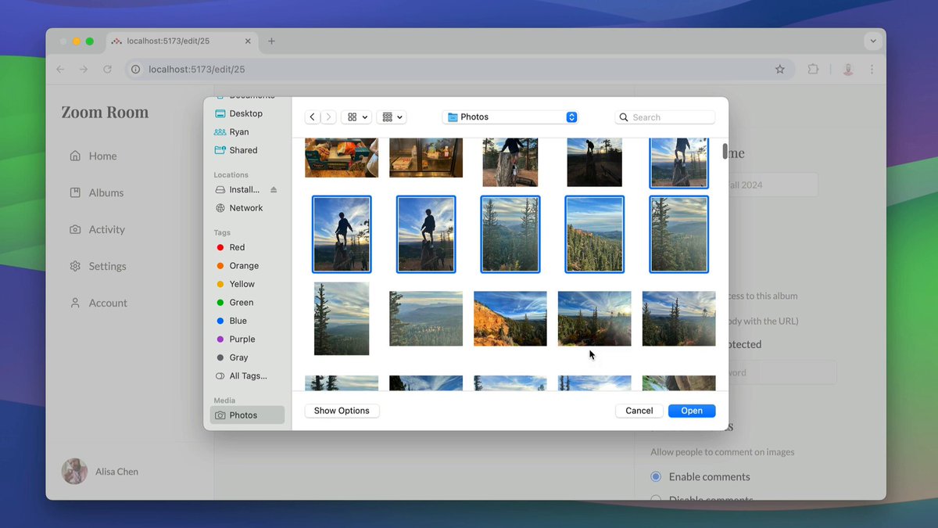Viewport: 938px width, 528px height.
Task: Open the Photos location popup menu
Action: pos(510,117)
